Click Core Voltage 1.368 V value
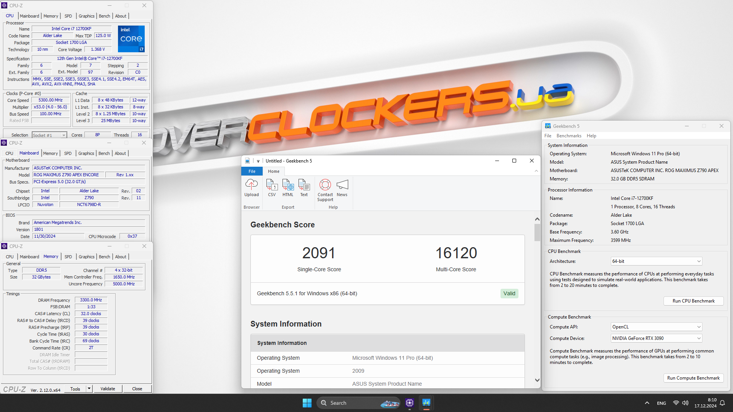 tap(98, 49)
